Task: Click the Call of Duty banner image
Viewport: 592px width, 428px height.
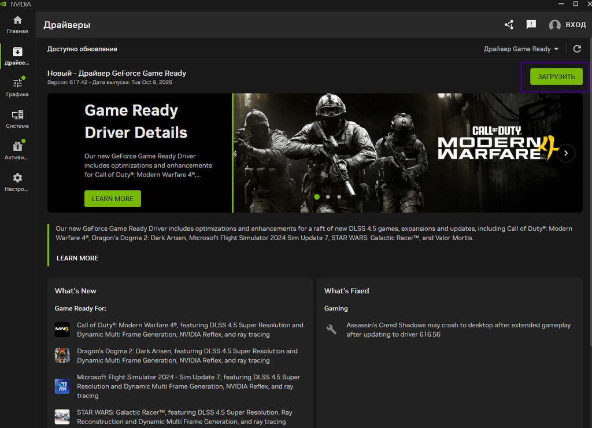Action: tap(408, 153)
